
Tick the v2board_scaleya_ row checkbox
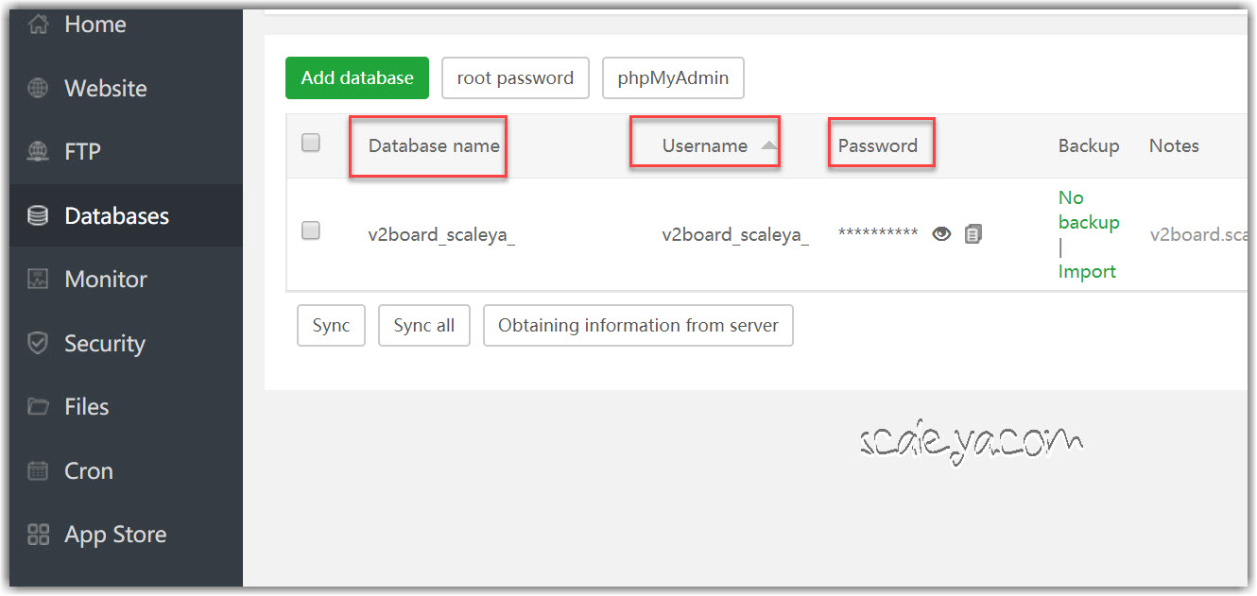tap(311, 230)
